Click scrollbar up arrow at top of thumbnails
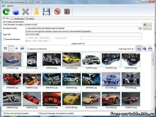The height and width of the screenshot is (117, 156). click(x=153, y=53)
